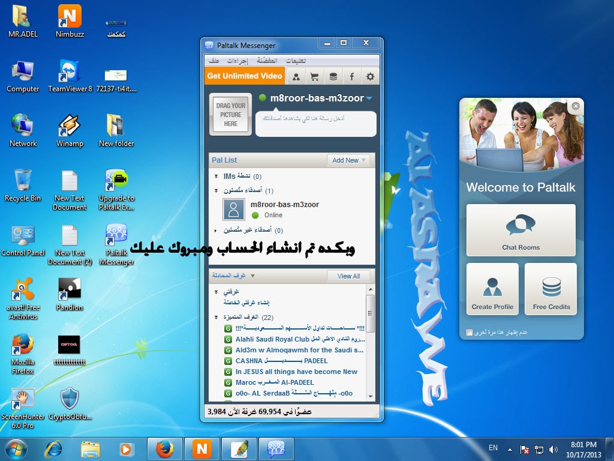614x461 pixels.
Task: Open the Upgrade to Paltalk Extreme shortcut
Action: [x=116, y=190]
